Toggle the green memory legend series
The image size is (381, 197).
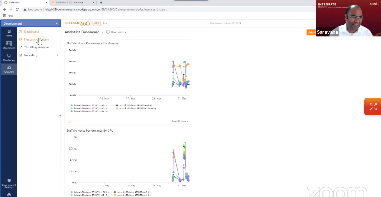pyautogui.click(x=90, y=108)
